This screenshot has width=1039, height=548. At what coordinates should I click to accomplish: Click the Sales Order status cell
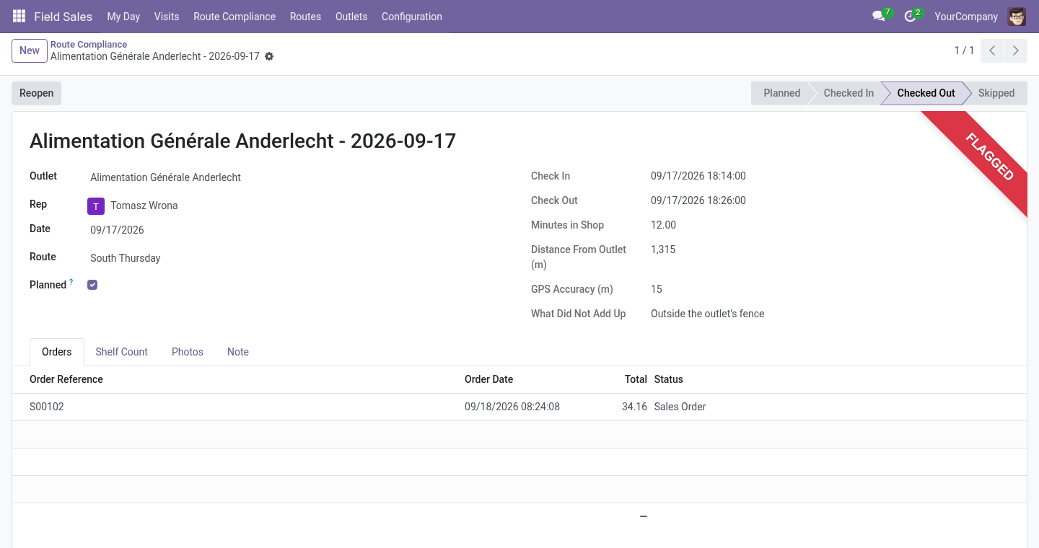(x=680, y=407)
